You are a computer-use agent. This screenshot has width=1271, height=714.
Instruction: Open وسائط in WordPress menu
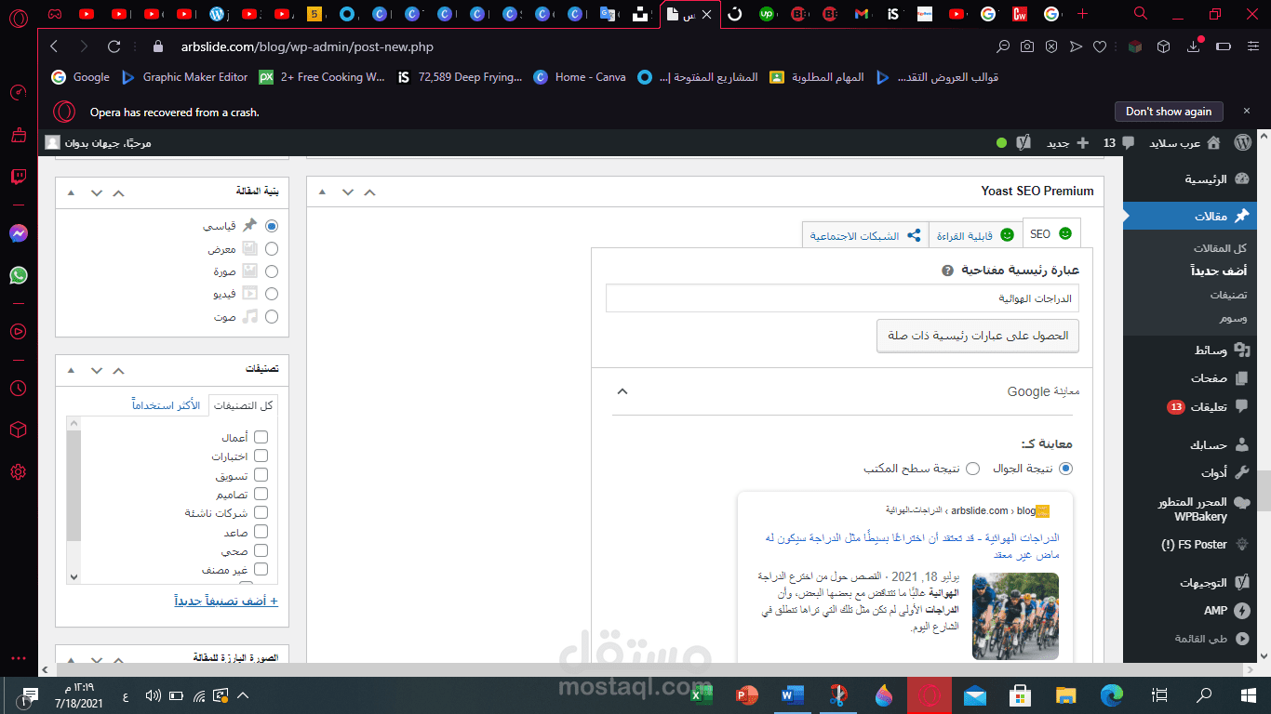coord(1211,350)
